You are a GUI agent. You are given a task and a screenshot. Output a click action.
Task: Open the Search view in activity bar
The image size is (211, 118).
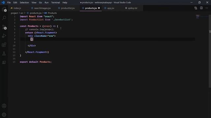[4, 18]
